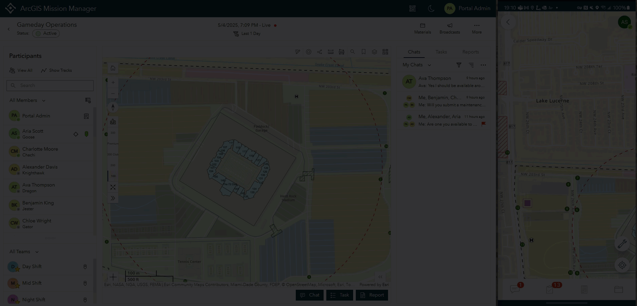This screenshot has width=637, height=306.
Task: Locate Aria Scott with crosshair icon
Action: pos(76,134)
